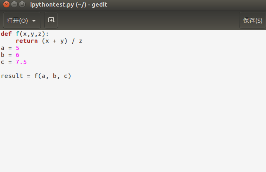Expand the 打开(O) dropdown arrow

(34, 21)
